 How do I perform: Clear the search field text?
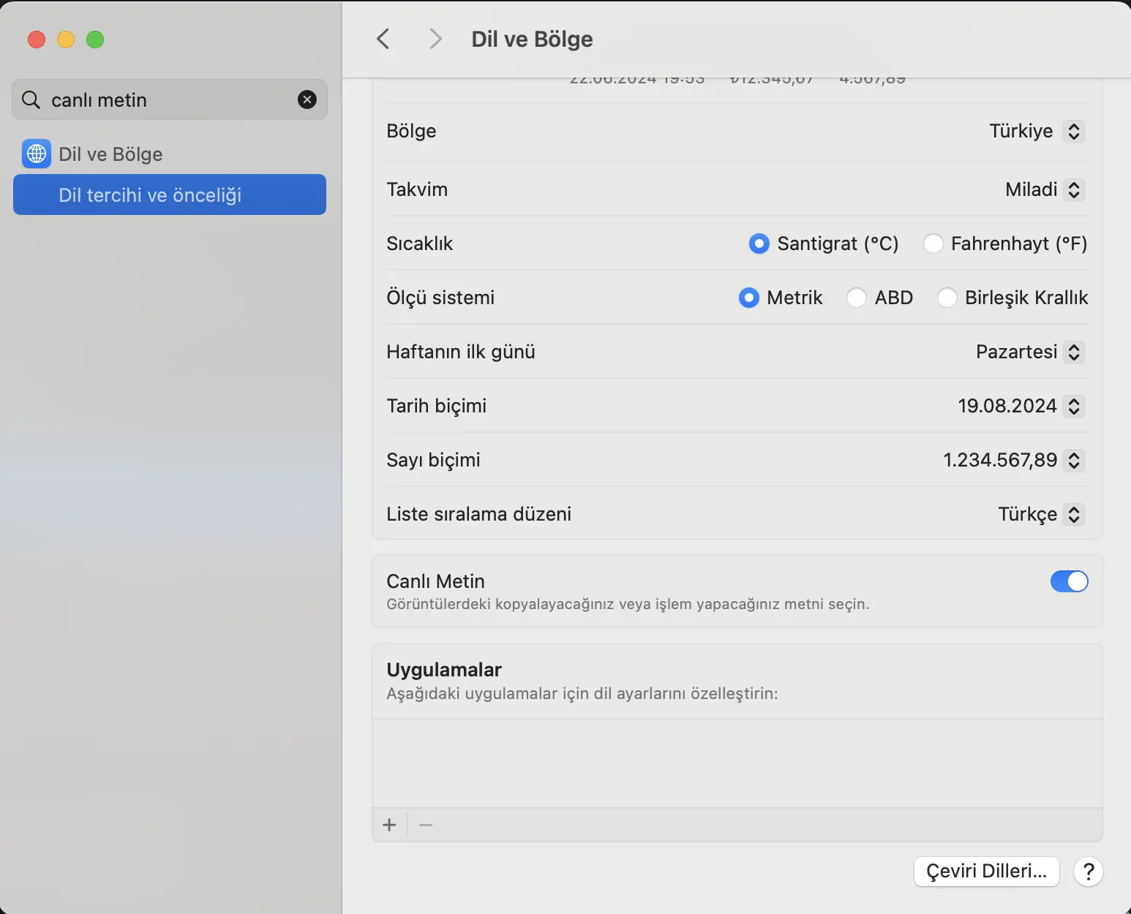pos(307,99)
